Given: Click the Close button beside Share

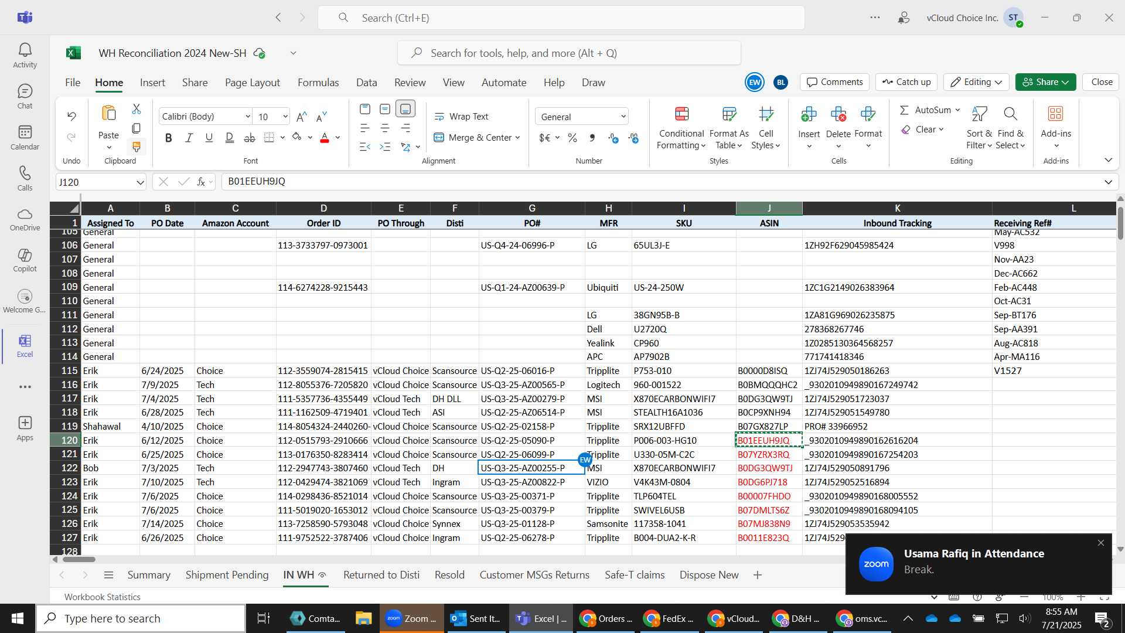Looking at the screenshot, I should 1102,82.
